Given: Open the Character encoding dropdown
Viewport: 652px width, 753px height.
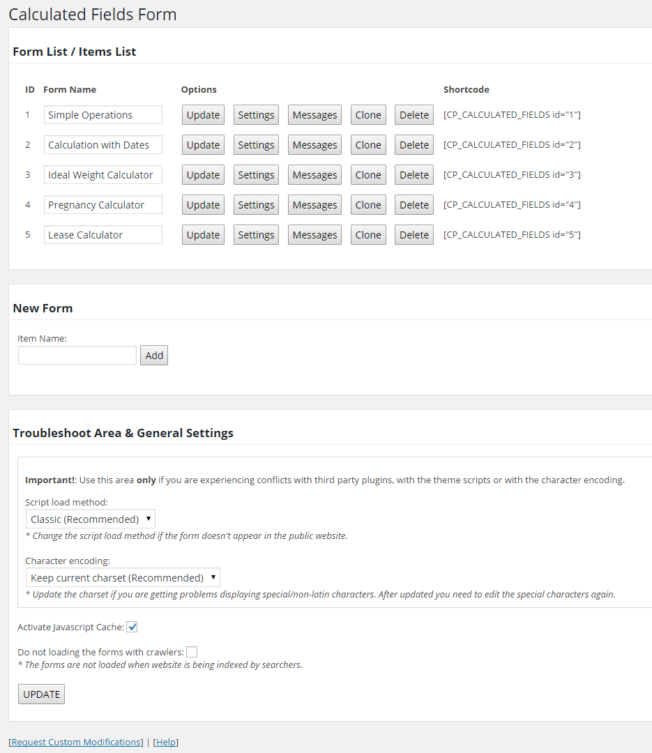Looking at the screenshot, I should click(x=123, y=578).
